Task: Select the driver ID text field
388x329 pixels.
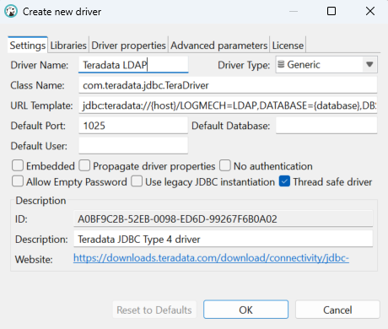Action: [224, 218]
